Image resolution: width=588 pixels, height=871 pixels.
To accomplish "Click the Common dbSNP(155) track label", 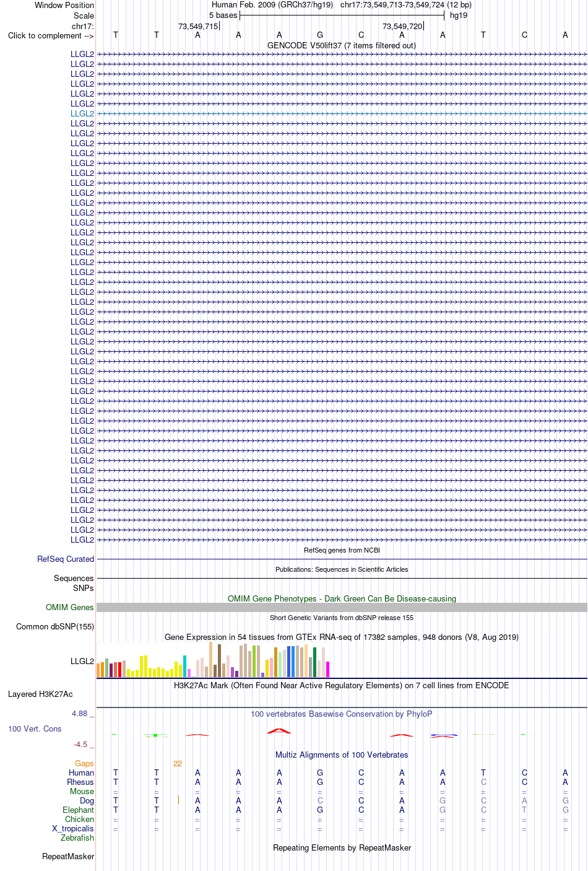I will point(55,626).
